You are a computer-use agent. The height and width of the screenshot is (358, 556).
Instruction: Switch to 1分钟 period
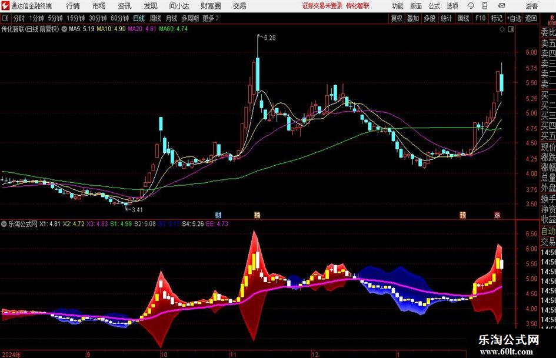pos(36,18)
